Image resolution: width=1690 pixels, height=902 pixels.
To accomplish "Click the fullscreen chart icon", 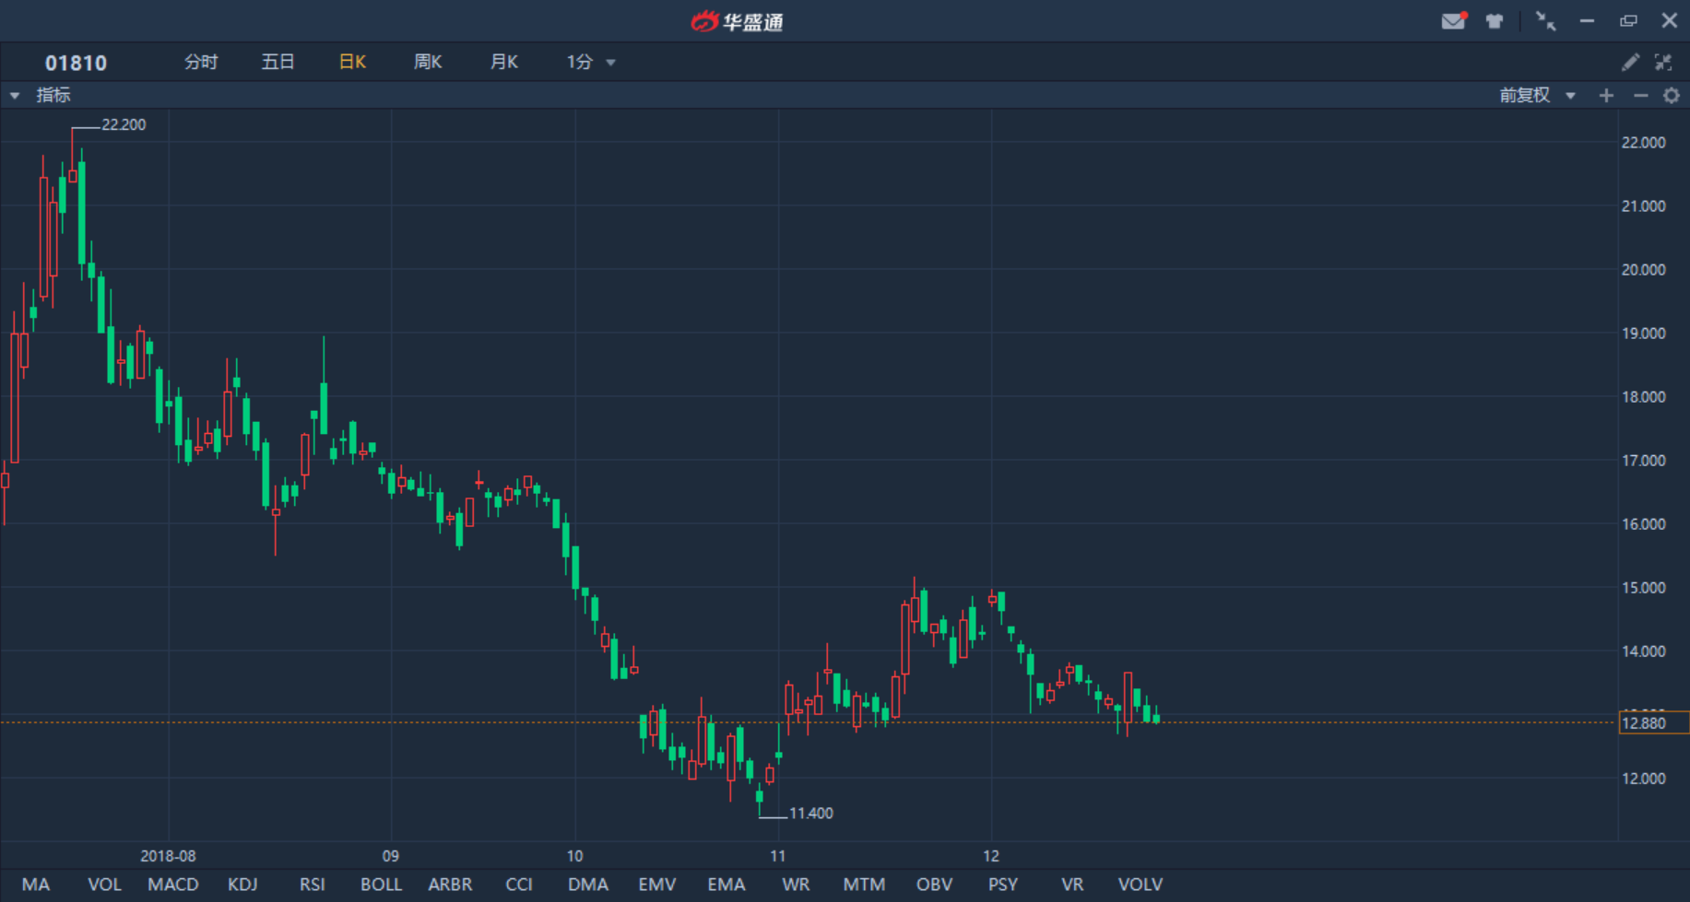I will tap(1663, 62).
